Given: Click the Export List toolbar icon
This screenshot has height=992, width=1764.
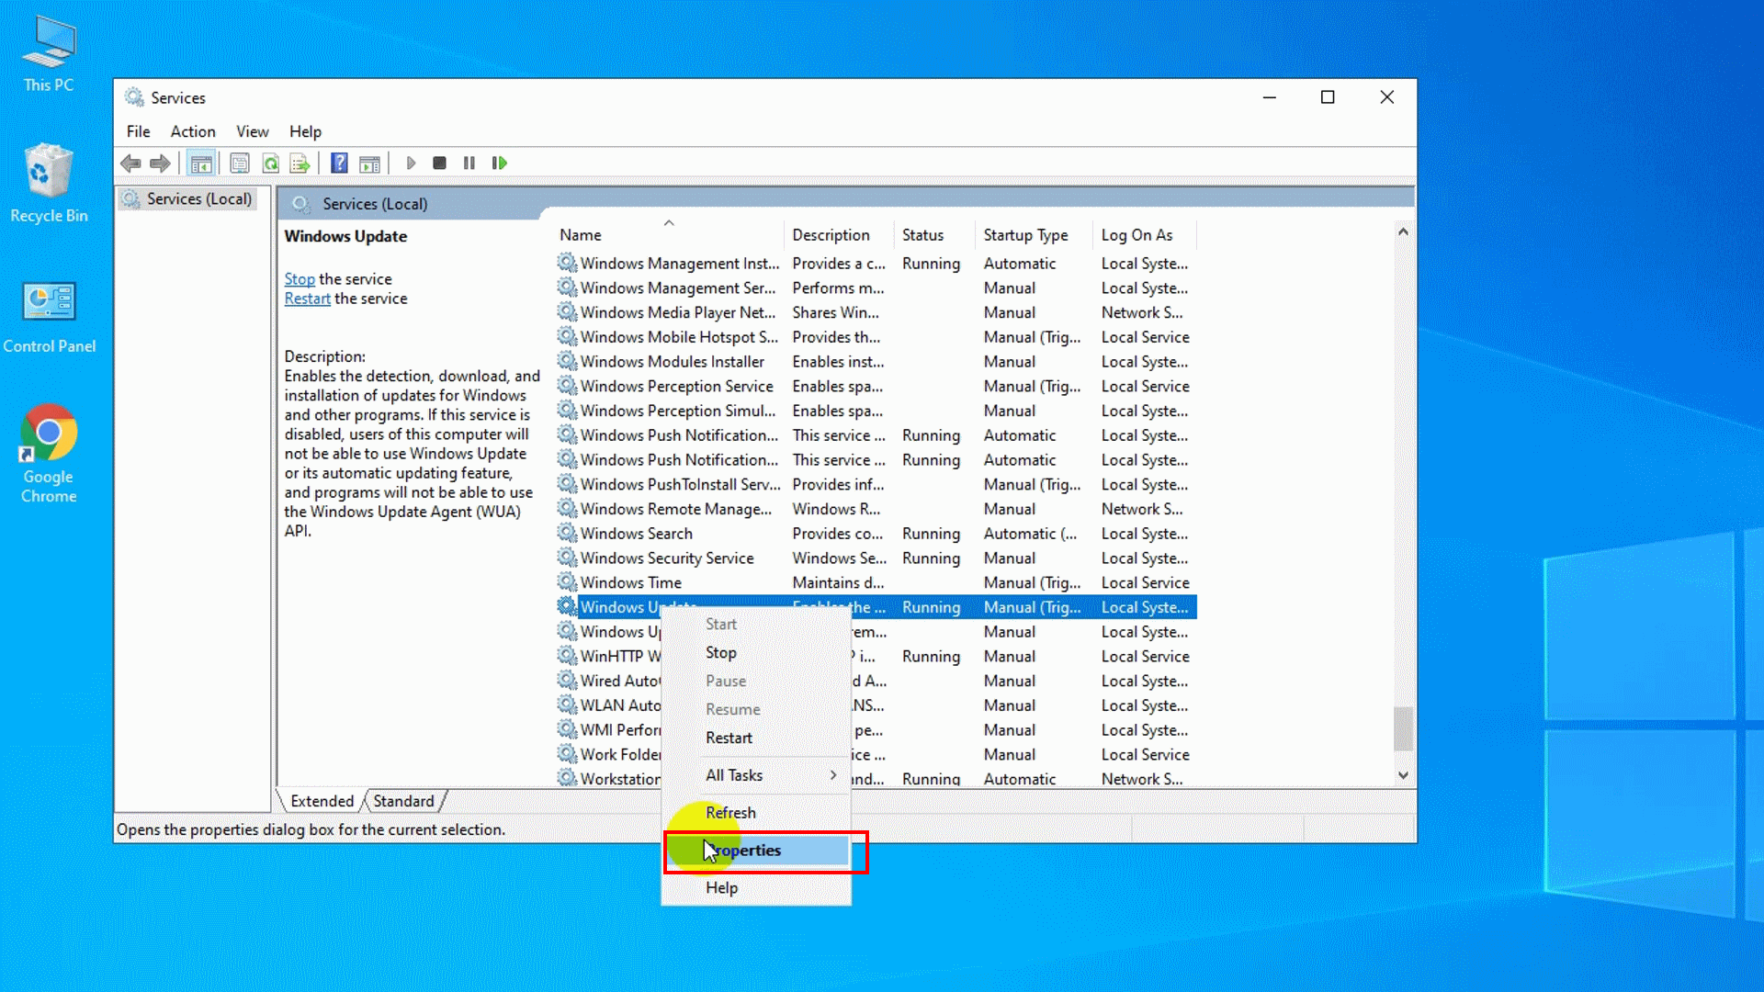Looking at the screenshot, I should click(x=300, y=163).
